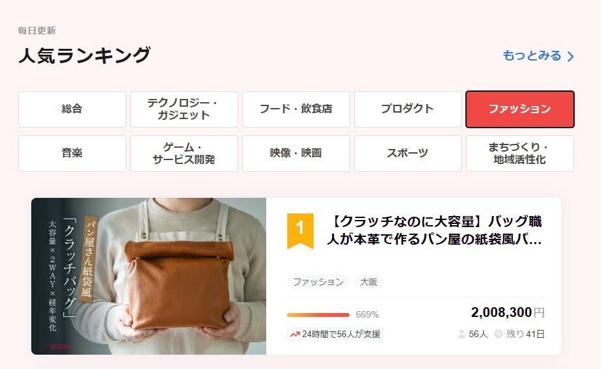Click the ファッション tag chip on the card

pos(318,282)
